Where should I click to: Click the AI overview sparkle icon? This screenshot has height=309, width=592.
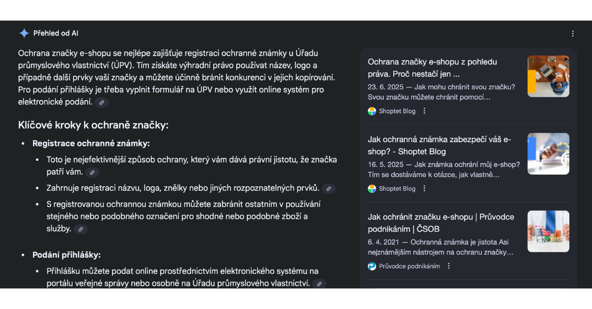tap(24, 33)
